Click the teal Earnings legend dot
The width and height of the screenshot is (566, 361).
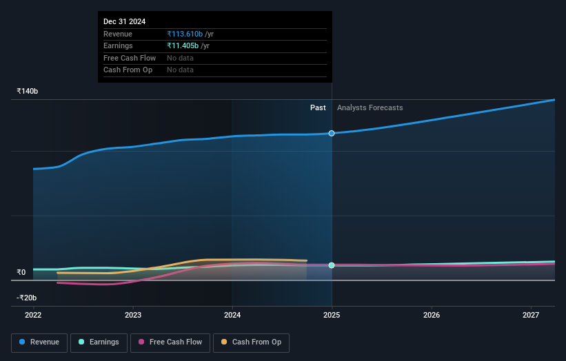click(x=81, y=342)
